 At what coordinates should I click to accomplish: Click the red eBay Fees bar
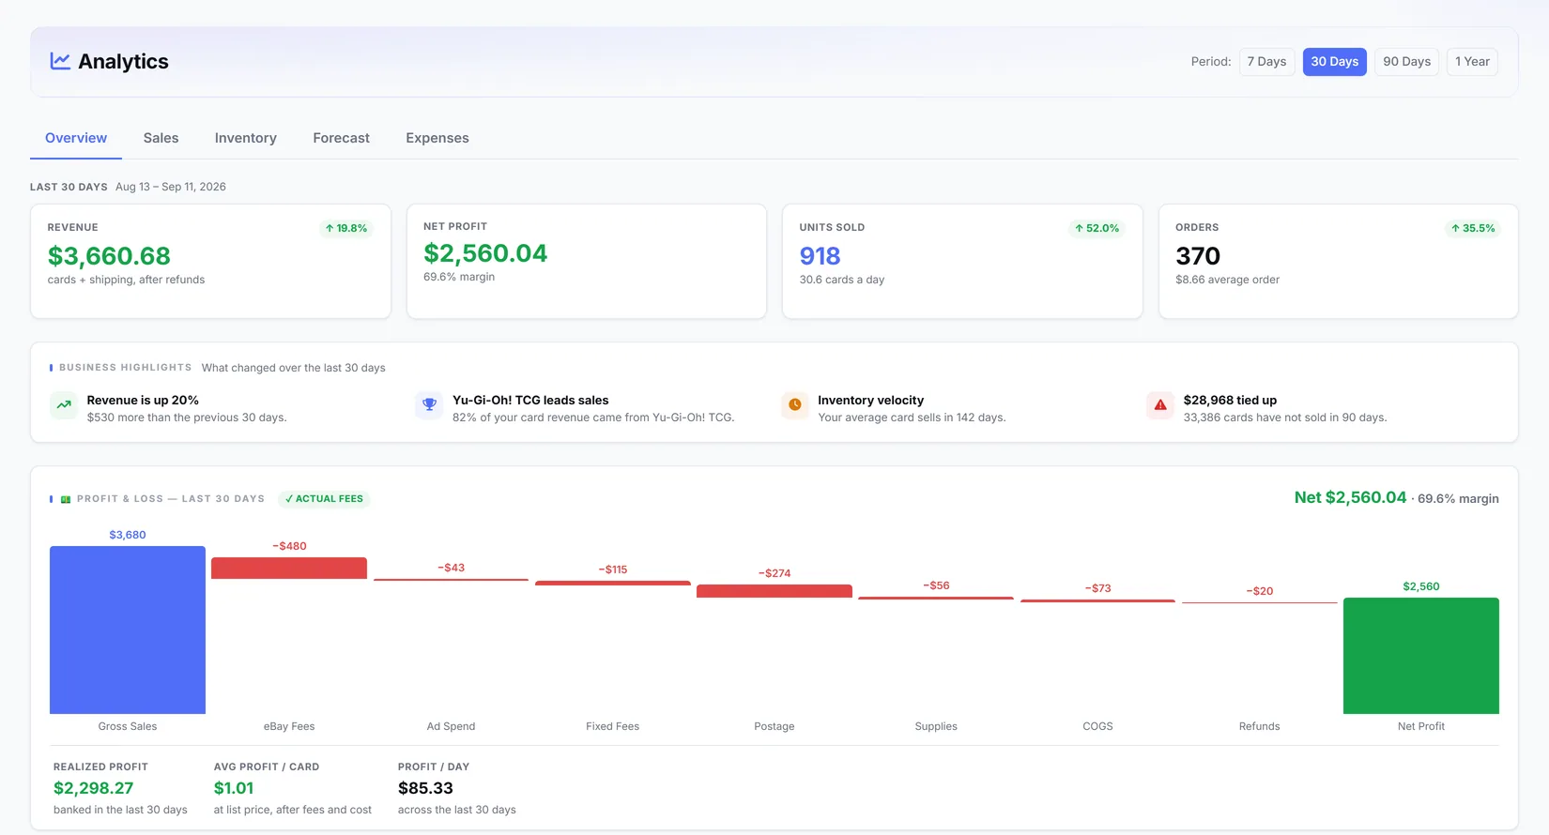[x=289, y=568]
